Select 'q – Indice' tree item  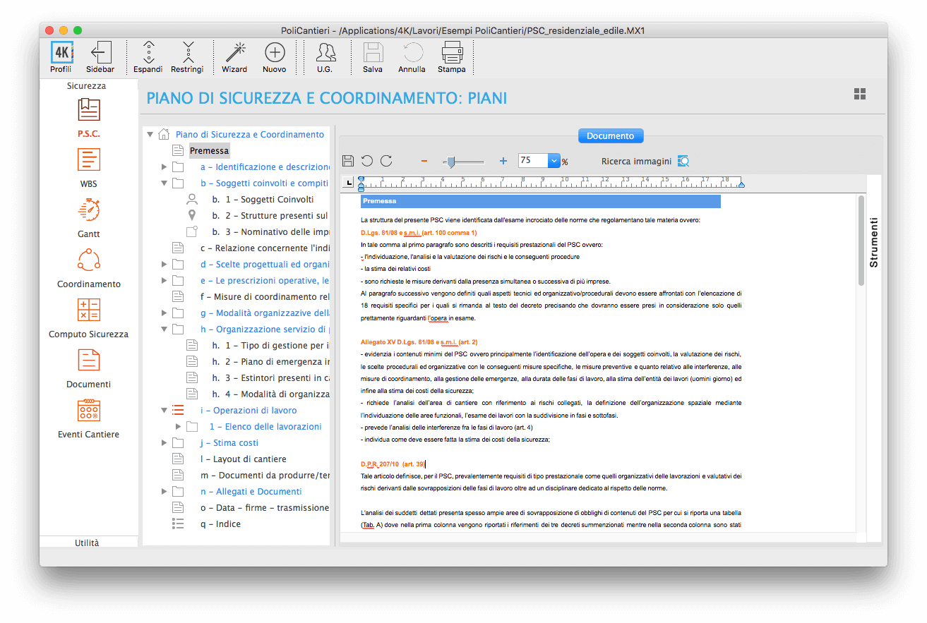pyautogui.click(x=220, y=524)
